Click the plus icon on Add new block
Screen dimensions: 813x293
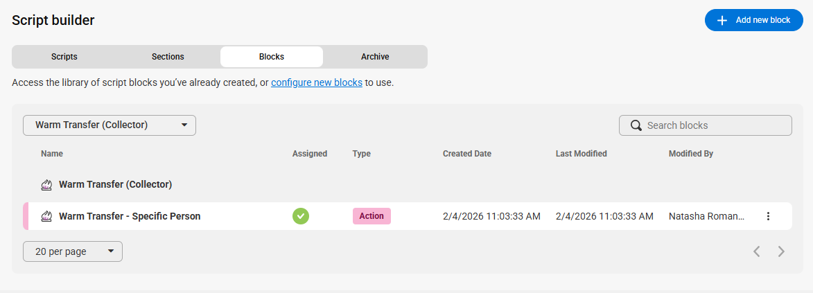722,20
